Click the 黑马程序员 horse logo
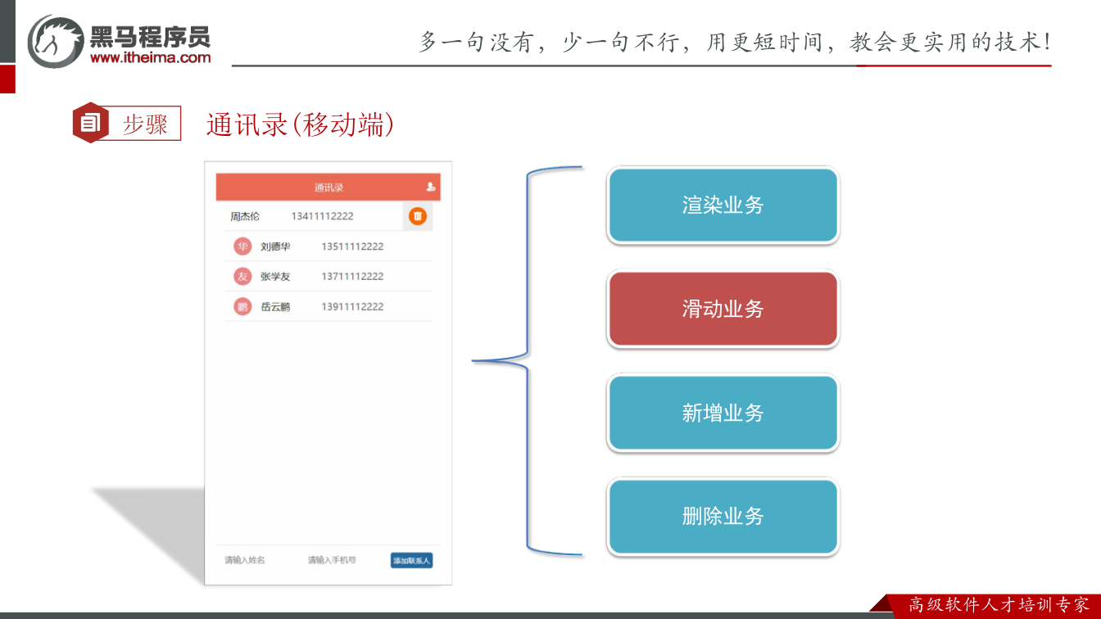Image resolution: width=1101 pixels, height=619 pixels. pyautogui.click(x=56, y=41)
